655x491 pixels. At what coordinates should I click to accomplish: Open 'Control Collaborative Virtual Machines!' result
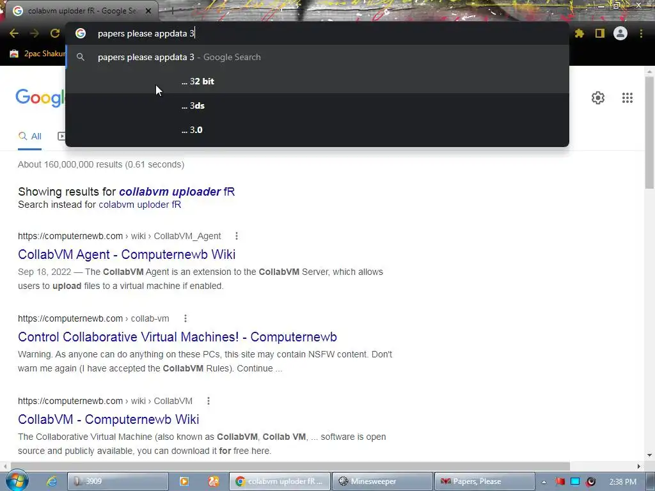pyautogui.click(x=178, y=337)
